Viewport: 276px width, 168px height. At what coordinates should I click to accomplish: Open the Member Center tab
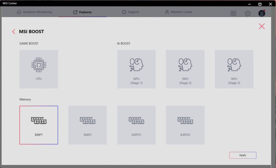point(179,12)
